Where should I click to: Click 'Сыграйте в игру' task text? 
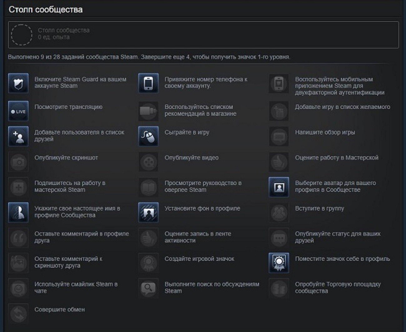[187, 132]
